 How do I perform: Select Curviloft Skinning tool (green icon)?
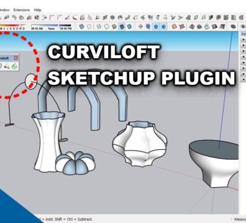click(x=14, y=66)
